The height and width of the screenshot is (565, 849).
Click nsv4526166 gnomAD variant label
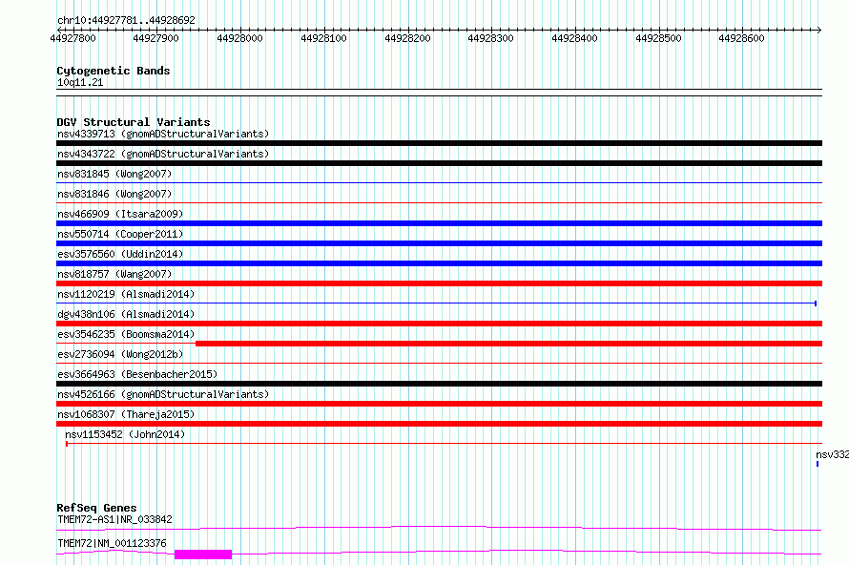coord(163,394)
